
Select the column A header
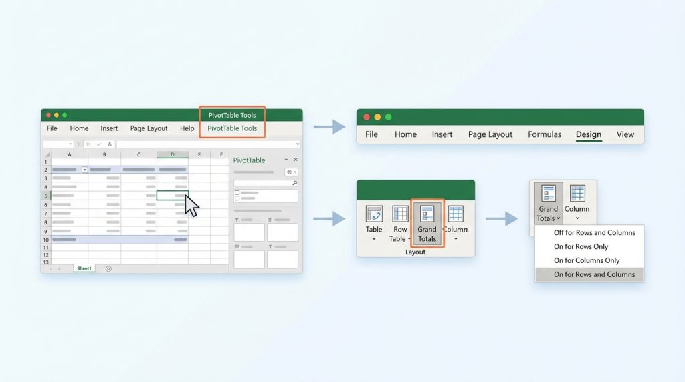tap(70, 154)
